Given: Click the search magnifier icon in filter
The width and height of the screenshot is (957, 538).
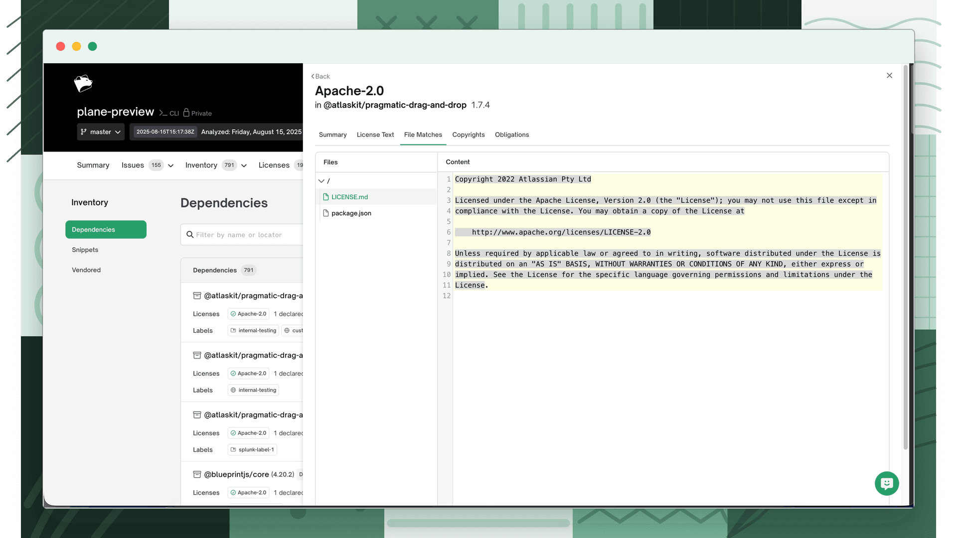Looking at the screenshot, I should click(190, 235).
